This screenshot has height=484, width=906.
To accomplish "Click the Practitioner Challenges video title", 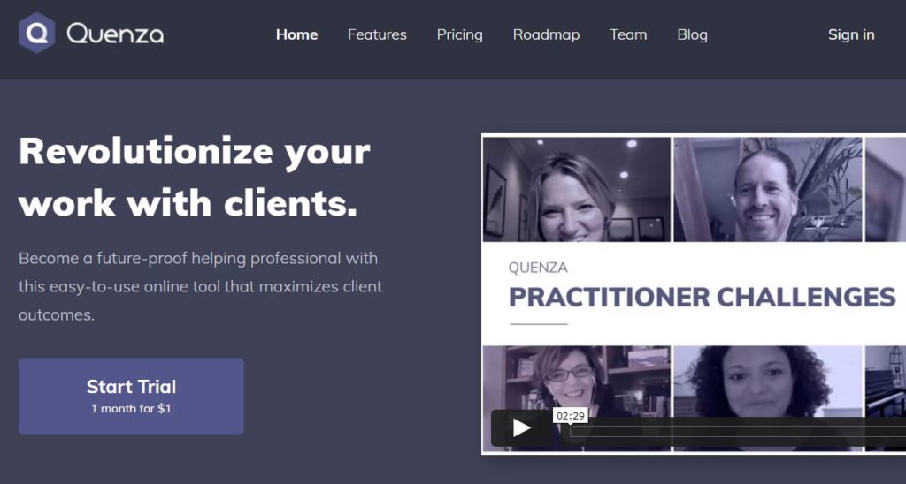I will [702, 297].
